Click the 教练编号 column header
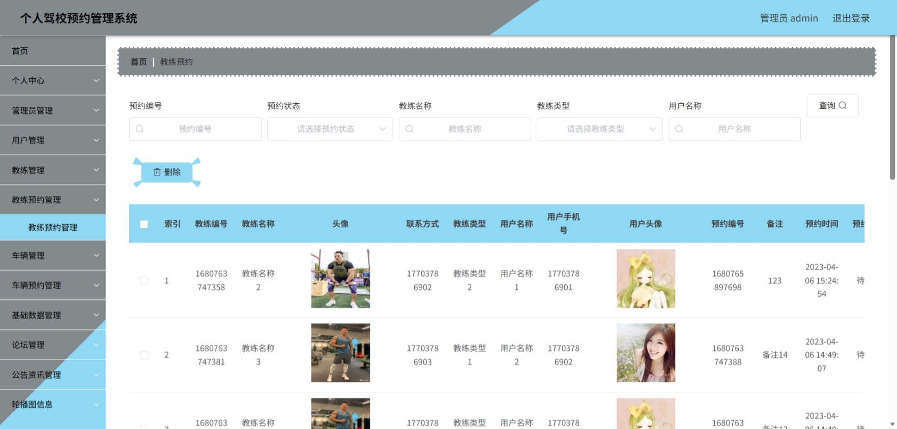897x429 pixels. (x=211, y=224)
